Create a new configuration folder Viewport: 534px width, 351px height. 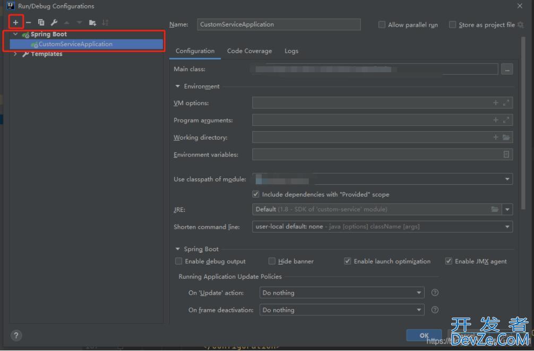coord(92,22)
